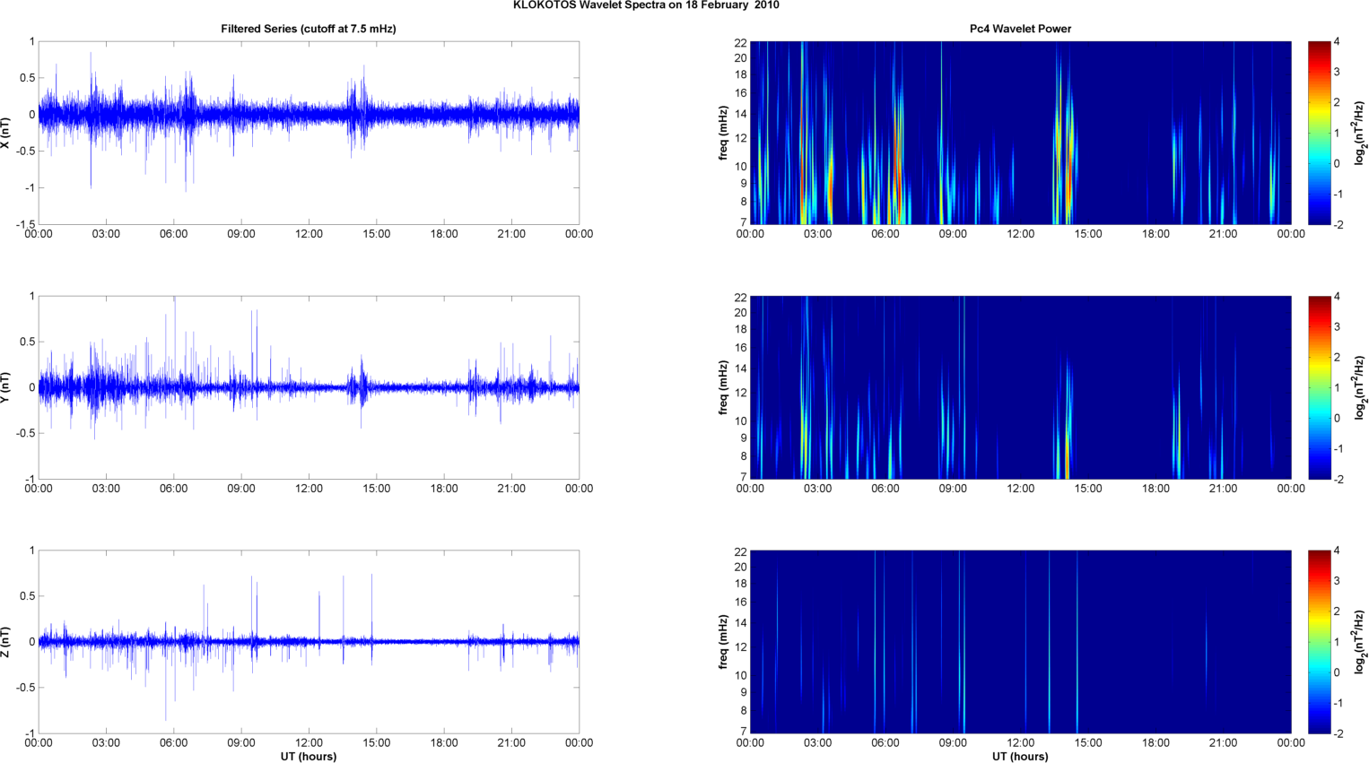This screenshot has width=1369, height=763.
Task: Click UT (hours) label under bottom spectrogram
Action: tap(1020, 757)
